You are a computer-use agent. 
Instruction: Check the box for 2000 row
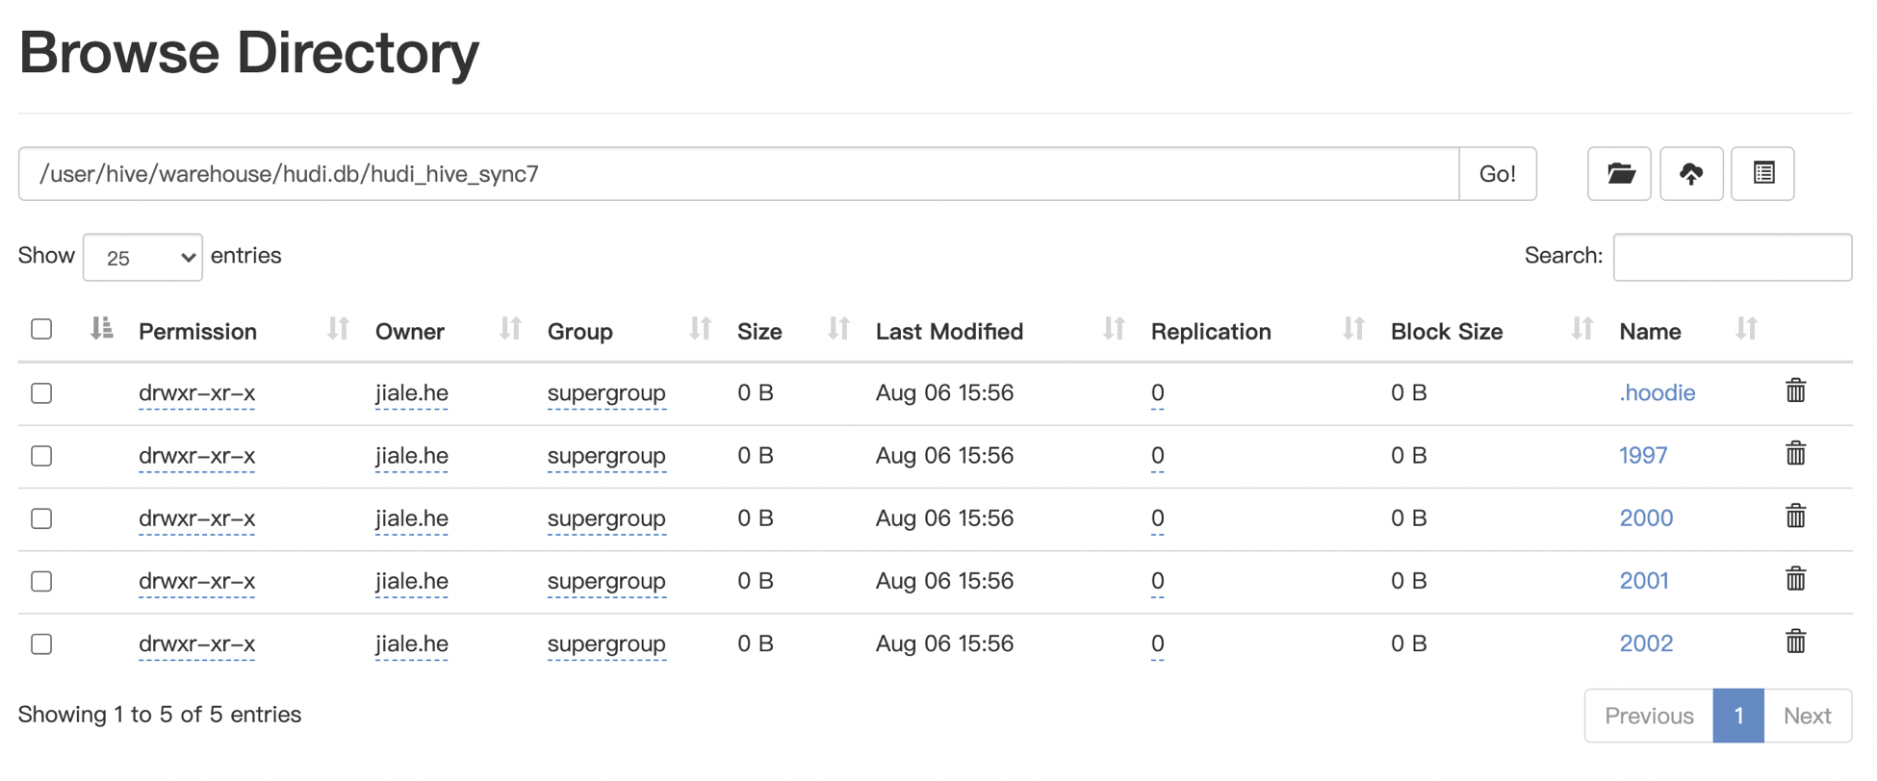[41, 518]
